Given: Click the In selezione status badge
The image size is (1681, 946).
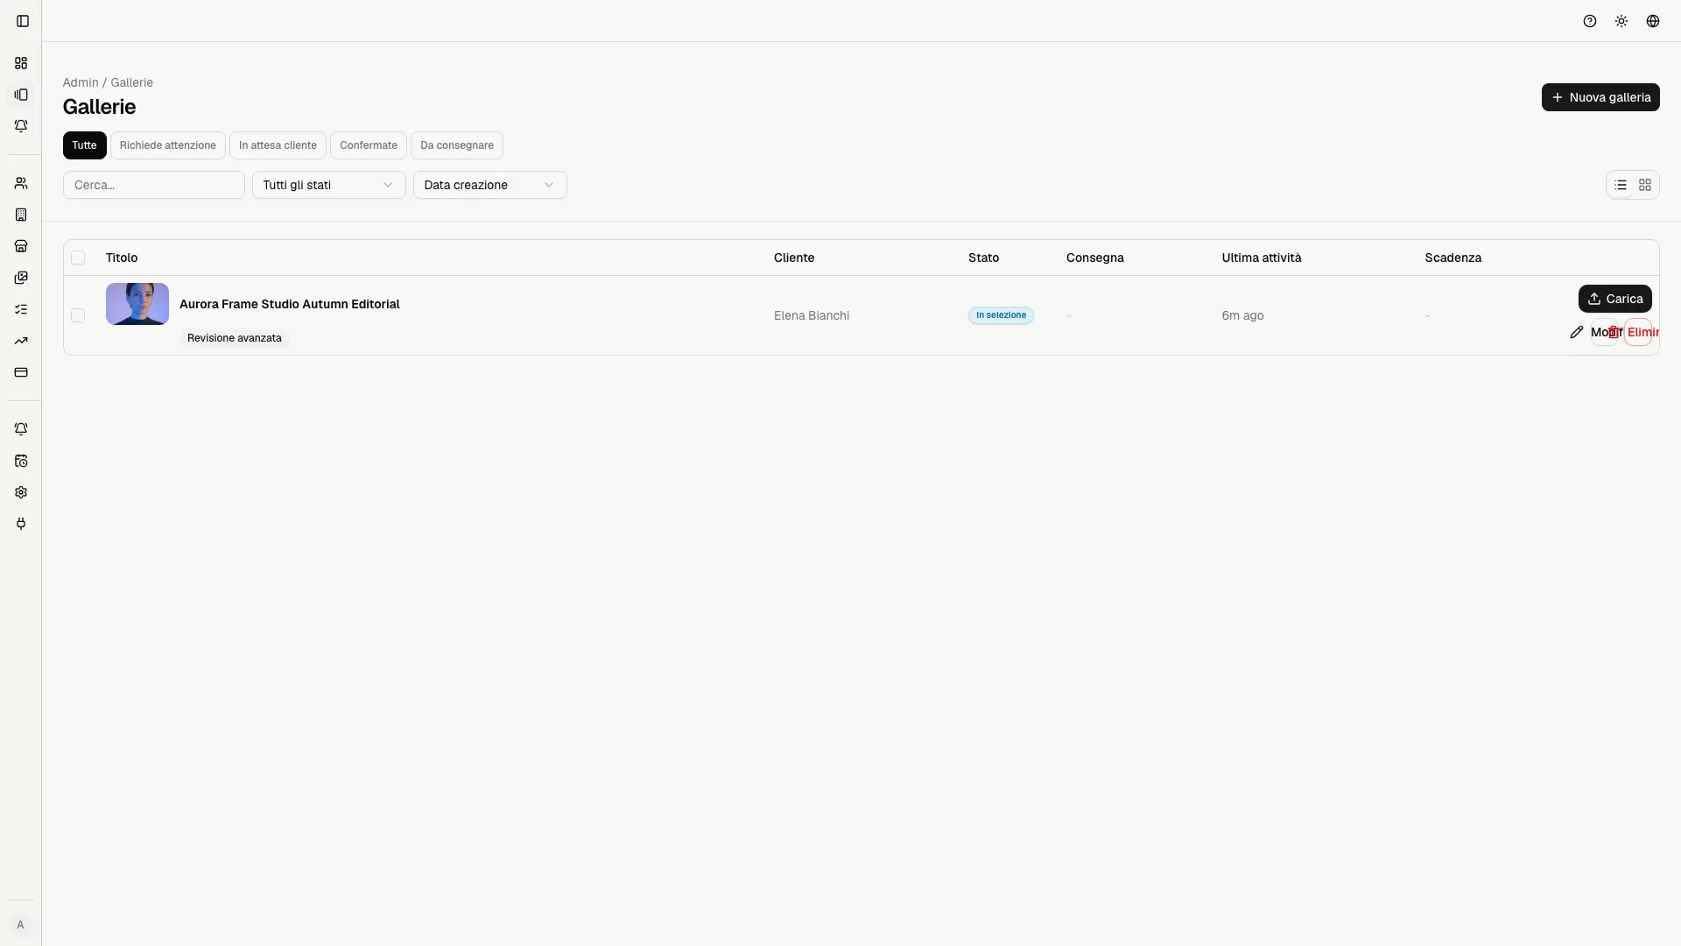Looking at the screenshot, I should (1001, 315).
